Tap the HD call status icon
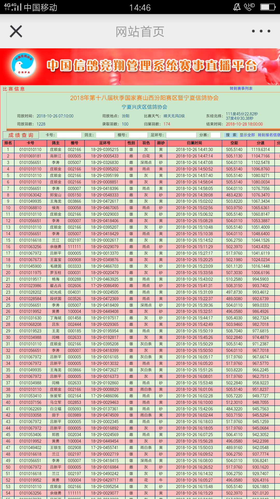The image size is (280, 499). point(249,7)
